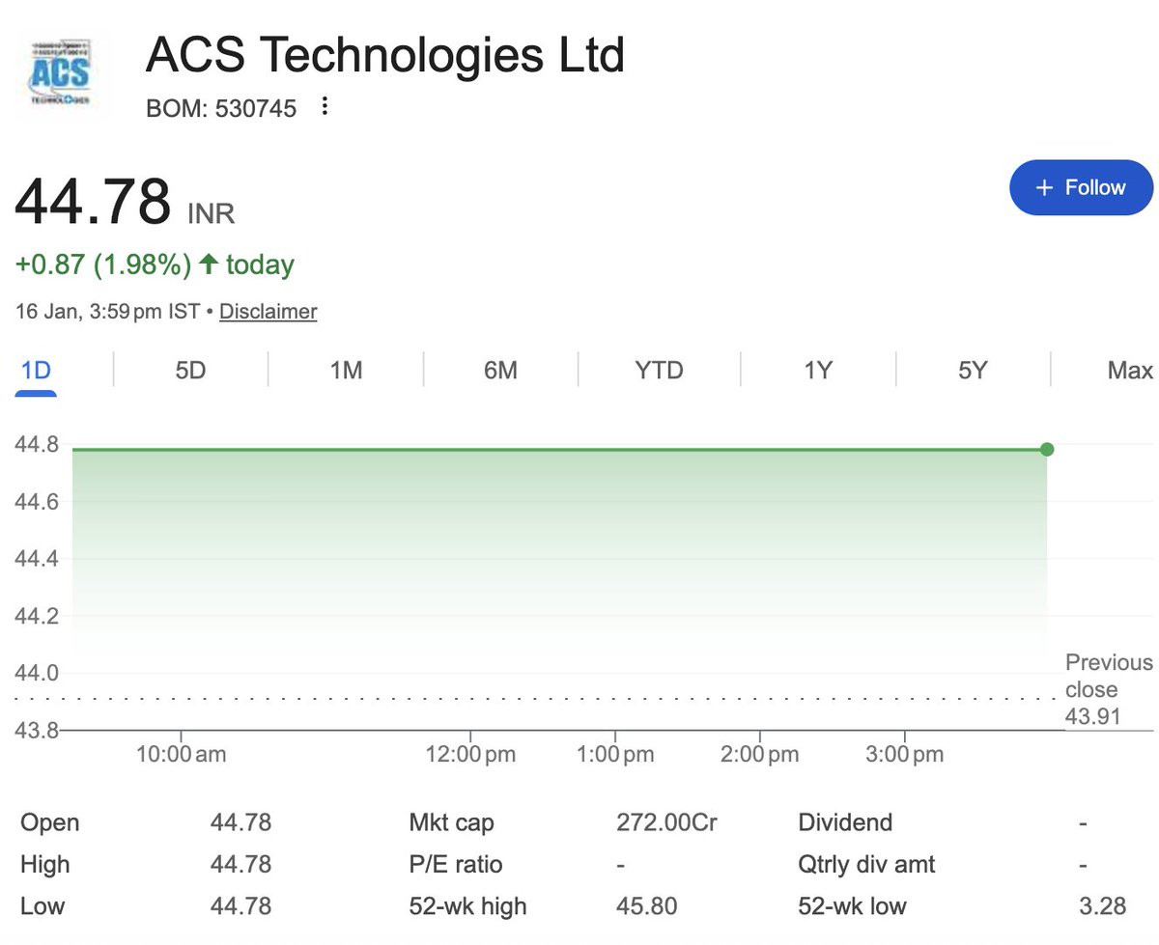1159x945 pixels.
Task: Open the Disclaimer link
Action: (269, 312)
